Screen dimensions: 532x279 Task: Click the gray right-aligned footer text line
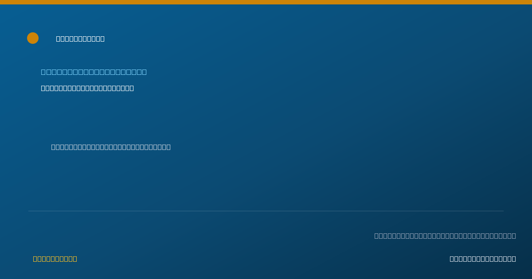tap(445, 236)
